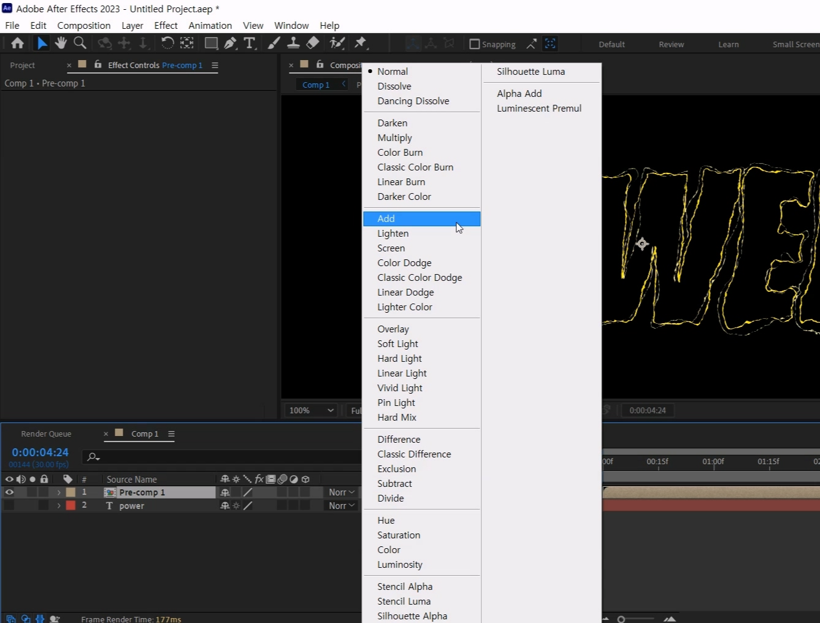Click the label tag column icon

click(x=67, y=479)
